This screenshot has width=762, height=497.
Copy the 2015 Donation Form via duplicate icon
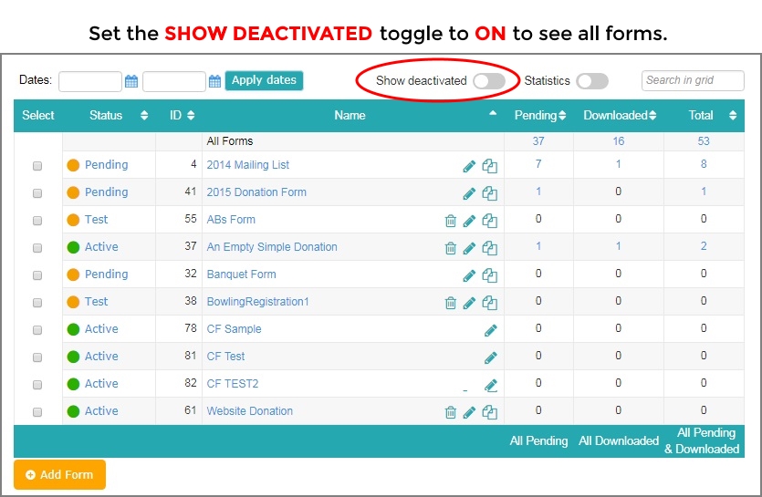(x=489, y=193)
